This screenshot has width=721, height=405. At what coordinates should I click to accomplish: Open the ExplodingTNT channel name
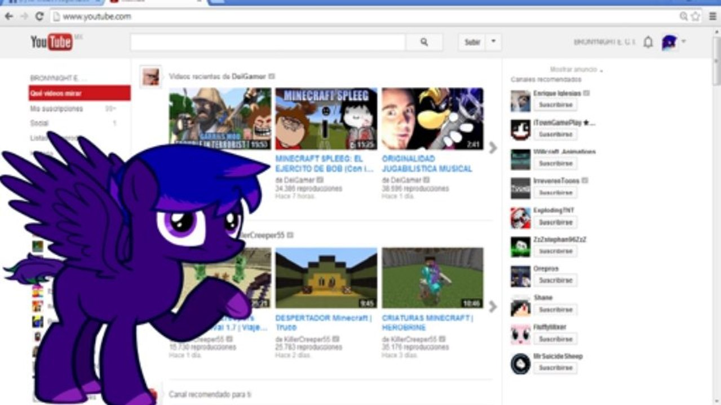pyautogui.click(x=554, y=210)
